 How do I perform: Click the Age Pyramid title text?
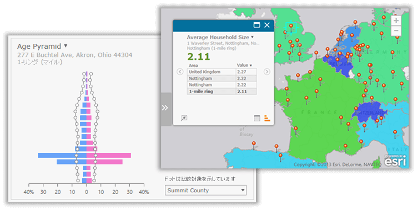(39, 46)
